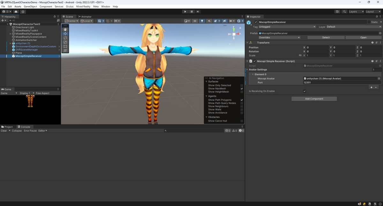Open Transform component help icon

pyautogui.click(x=372, y=42)
